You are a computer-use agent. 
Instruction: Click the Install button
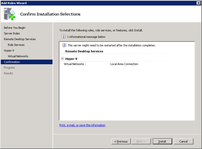point(162,141)
